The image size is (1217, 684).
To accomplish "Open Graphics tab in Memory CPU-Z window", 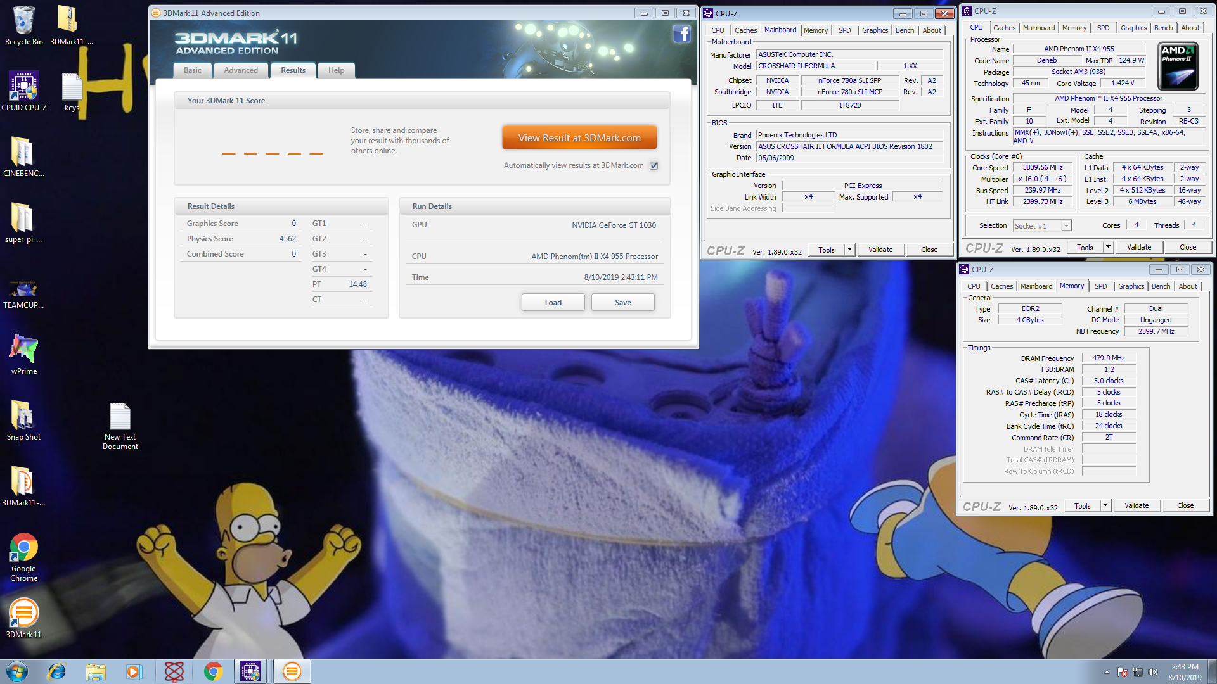I will 1131,286.
